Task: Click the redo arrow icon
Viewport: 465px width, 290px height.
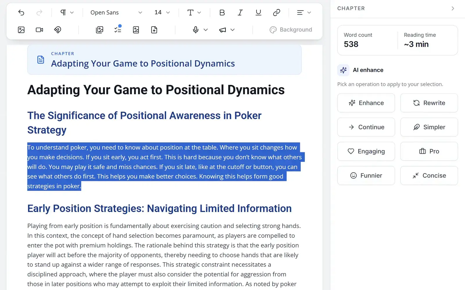Action: (39, 12)
